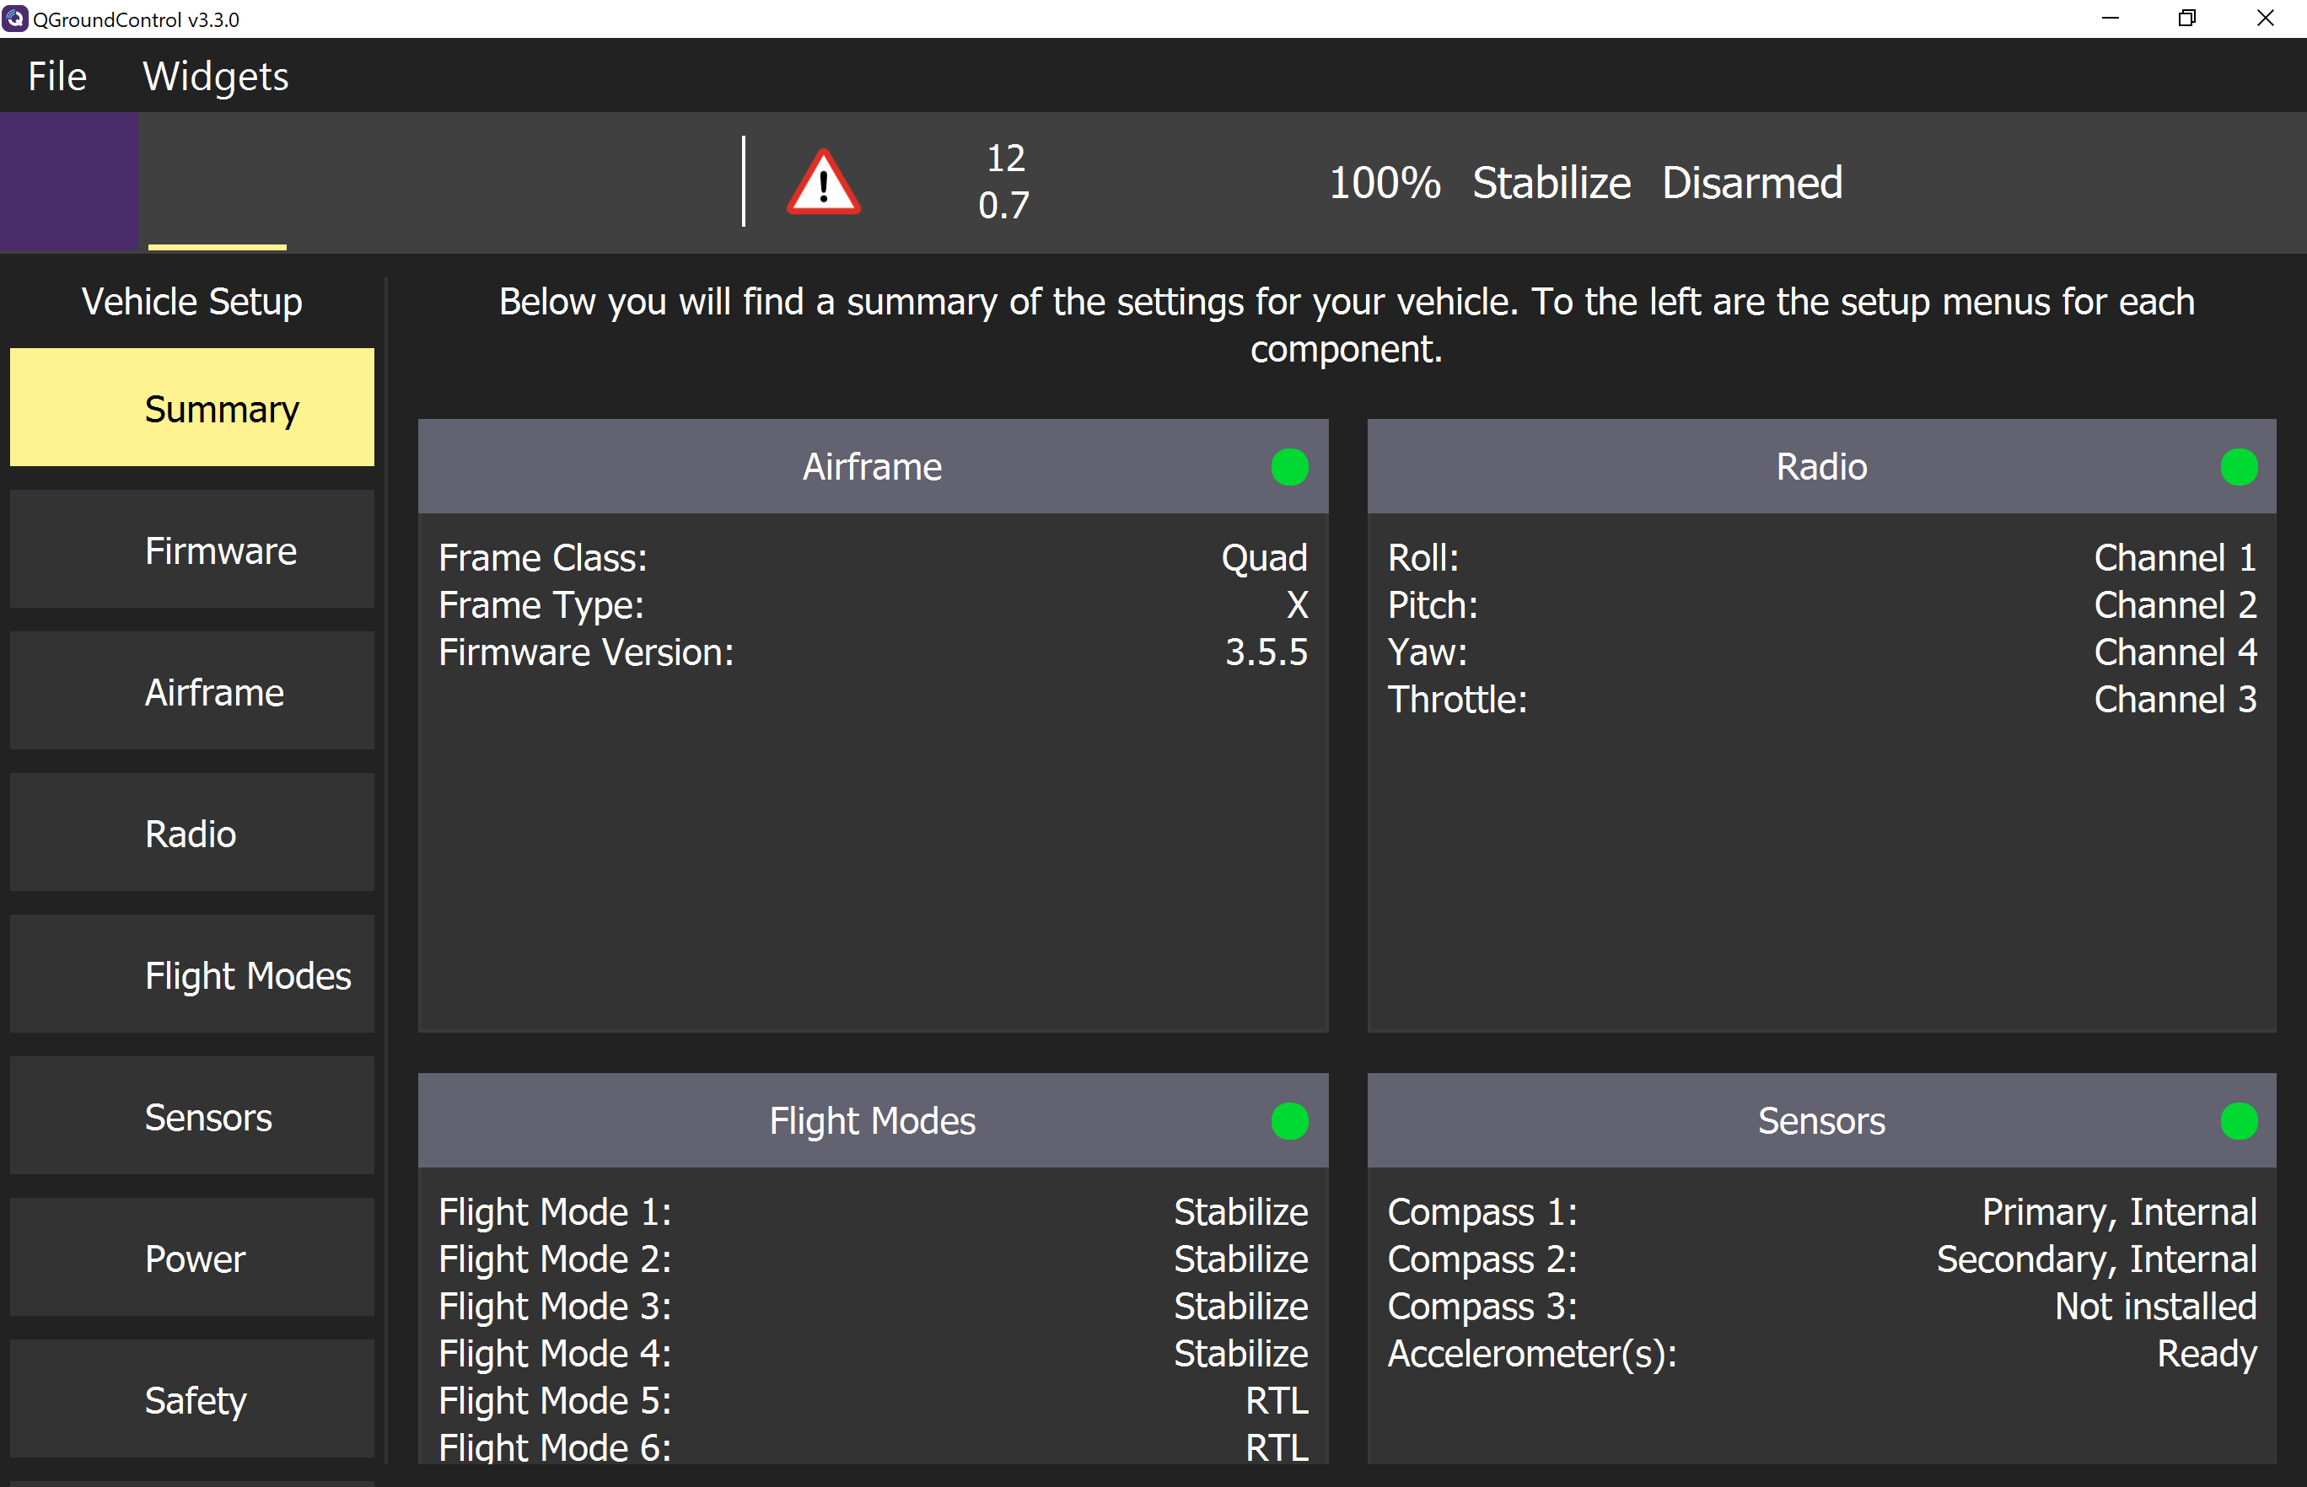
Task: Expand the Flight Modes setup section
Action: (191, 974)
